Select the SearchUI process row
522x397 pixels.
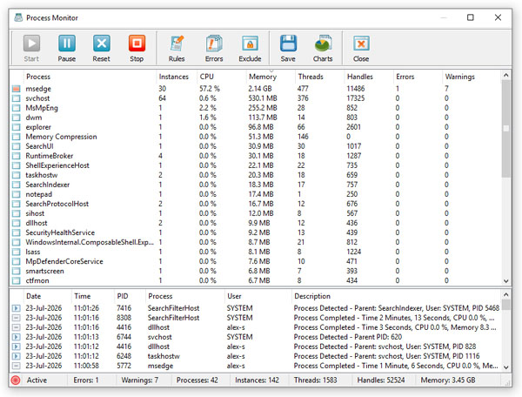256,146
